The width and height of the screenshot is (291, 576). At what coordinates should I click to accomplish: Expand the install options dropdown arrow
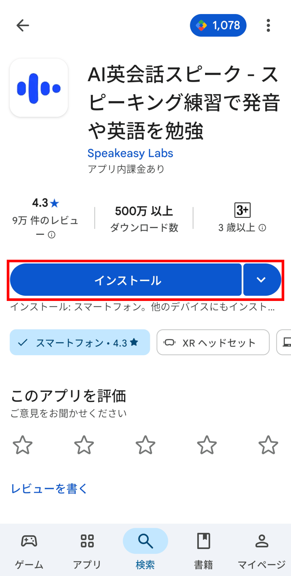[262, 280]
